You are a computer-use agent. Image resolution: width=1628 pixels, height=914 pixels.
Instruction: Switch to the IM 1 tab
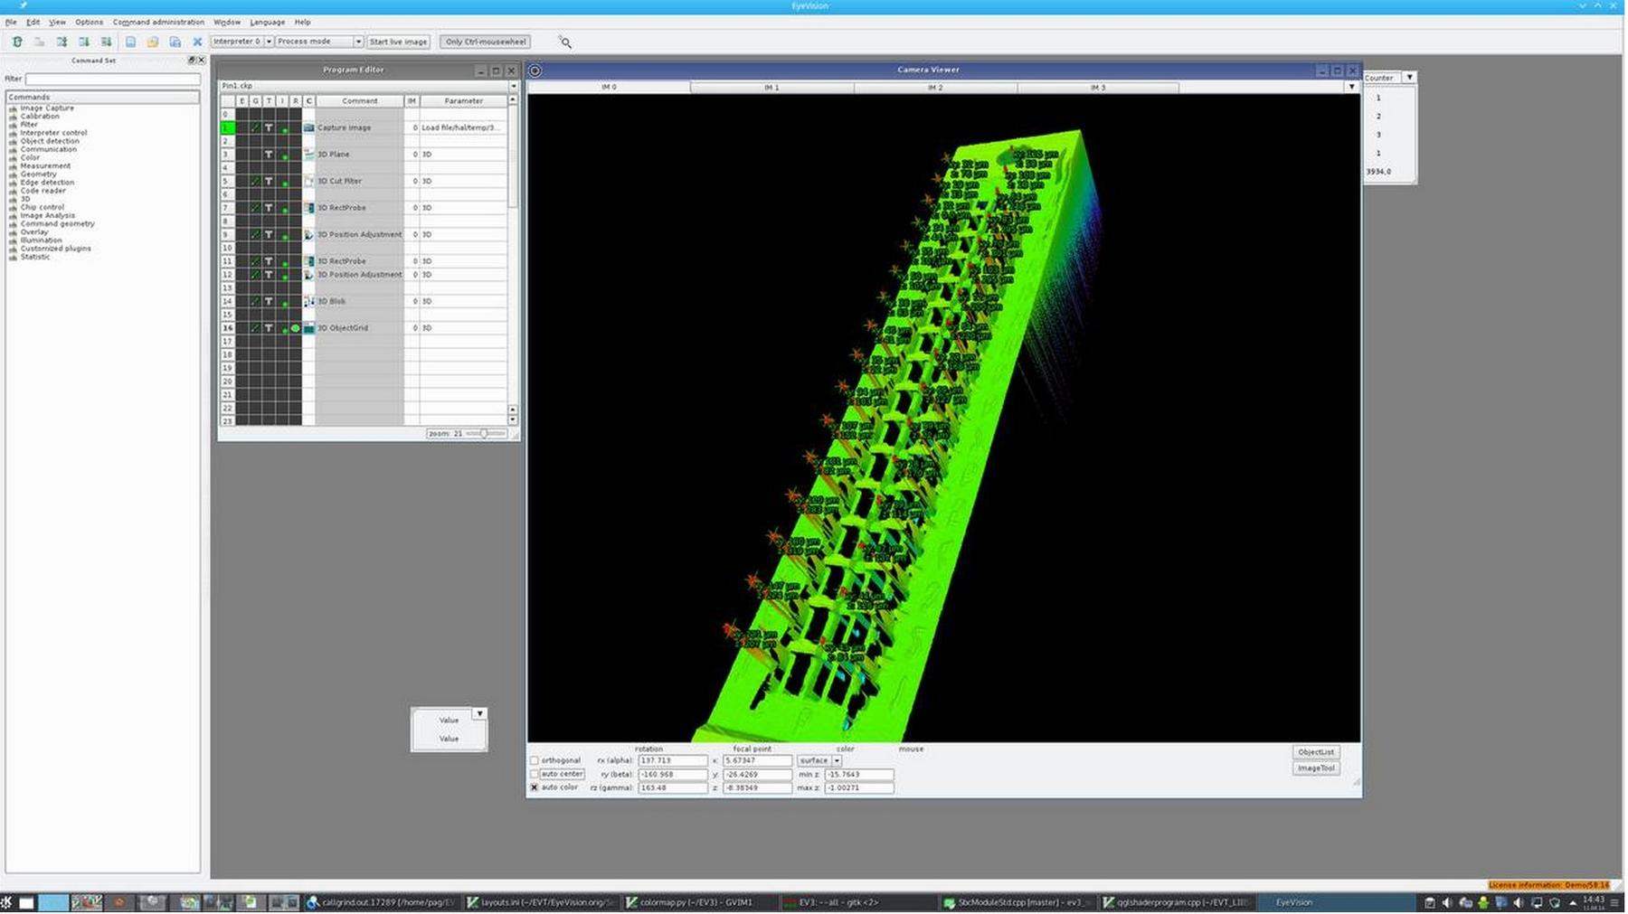pyautogui.click(x=771, y=88)
